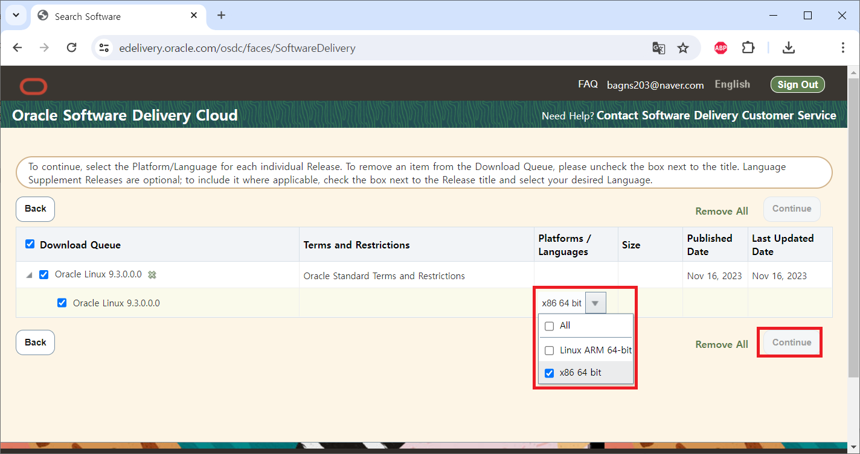Click the tab search chevron button
The height and width of the screenshot is (454, 860).
coord(16,16)
